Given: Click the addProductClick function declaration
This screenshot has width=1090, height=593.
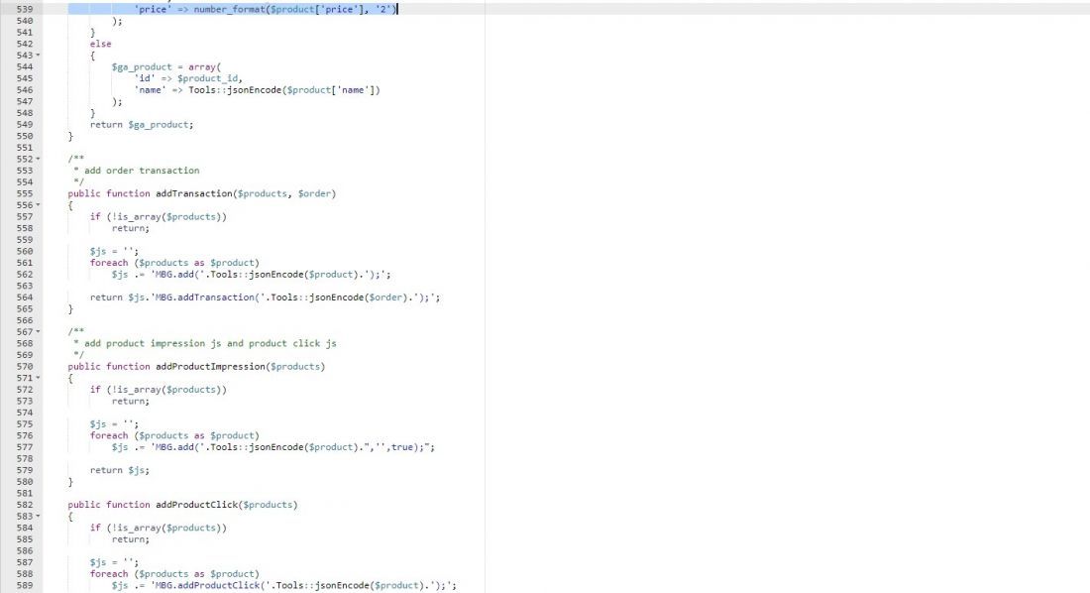Looking at the screenshot, I should [182, 505].
